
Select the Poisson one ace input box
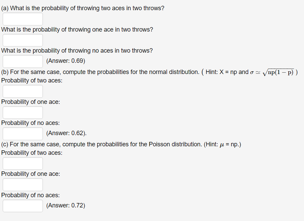[22, 184]
